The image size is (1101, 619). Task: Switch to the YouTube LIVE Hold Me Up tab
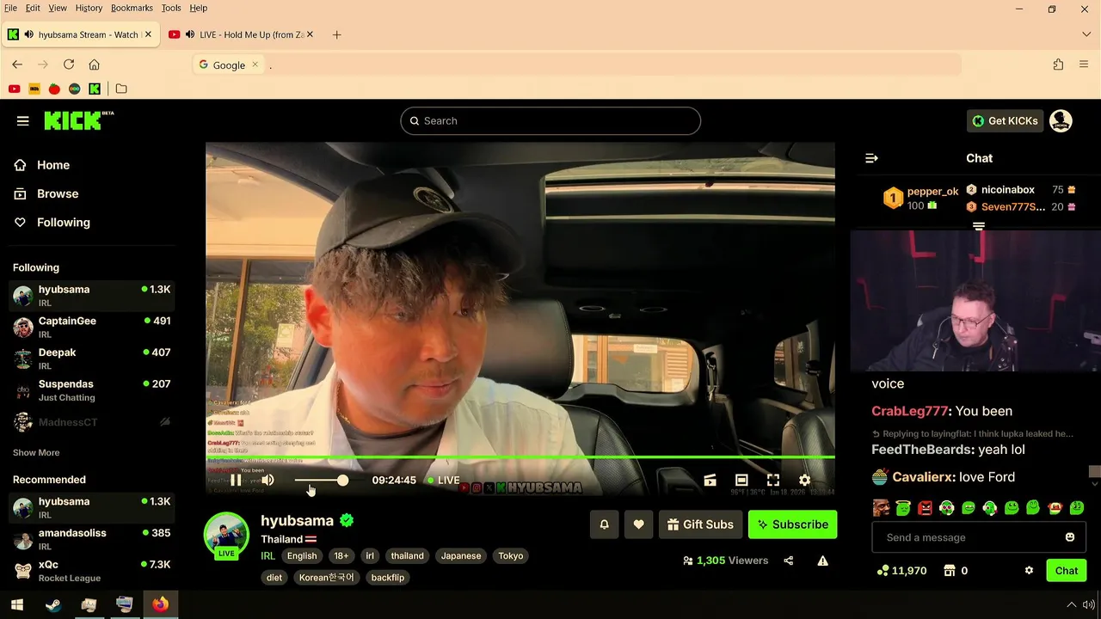point(241,34)
